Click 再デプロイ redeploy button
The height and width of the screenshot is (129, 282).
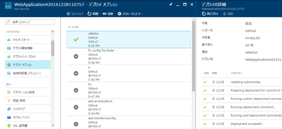[210, 14]
